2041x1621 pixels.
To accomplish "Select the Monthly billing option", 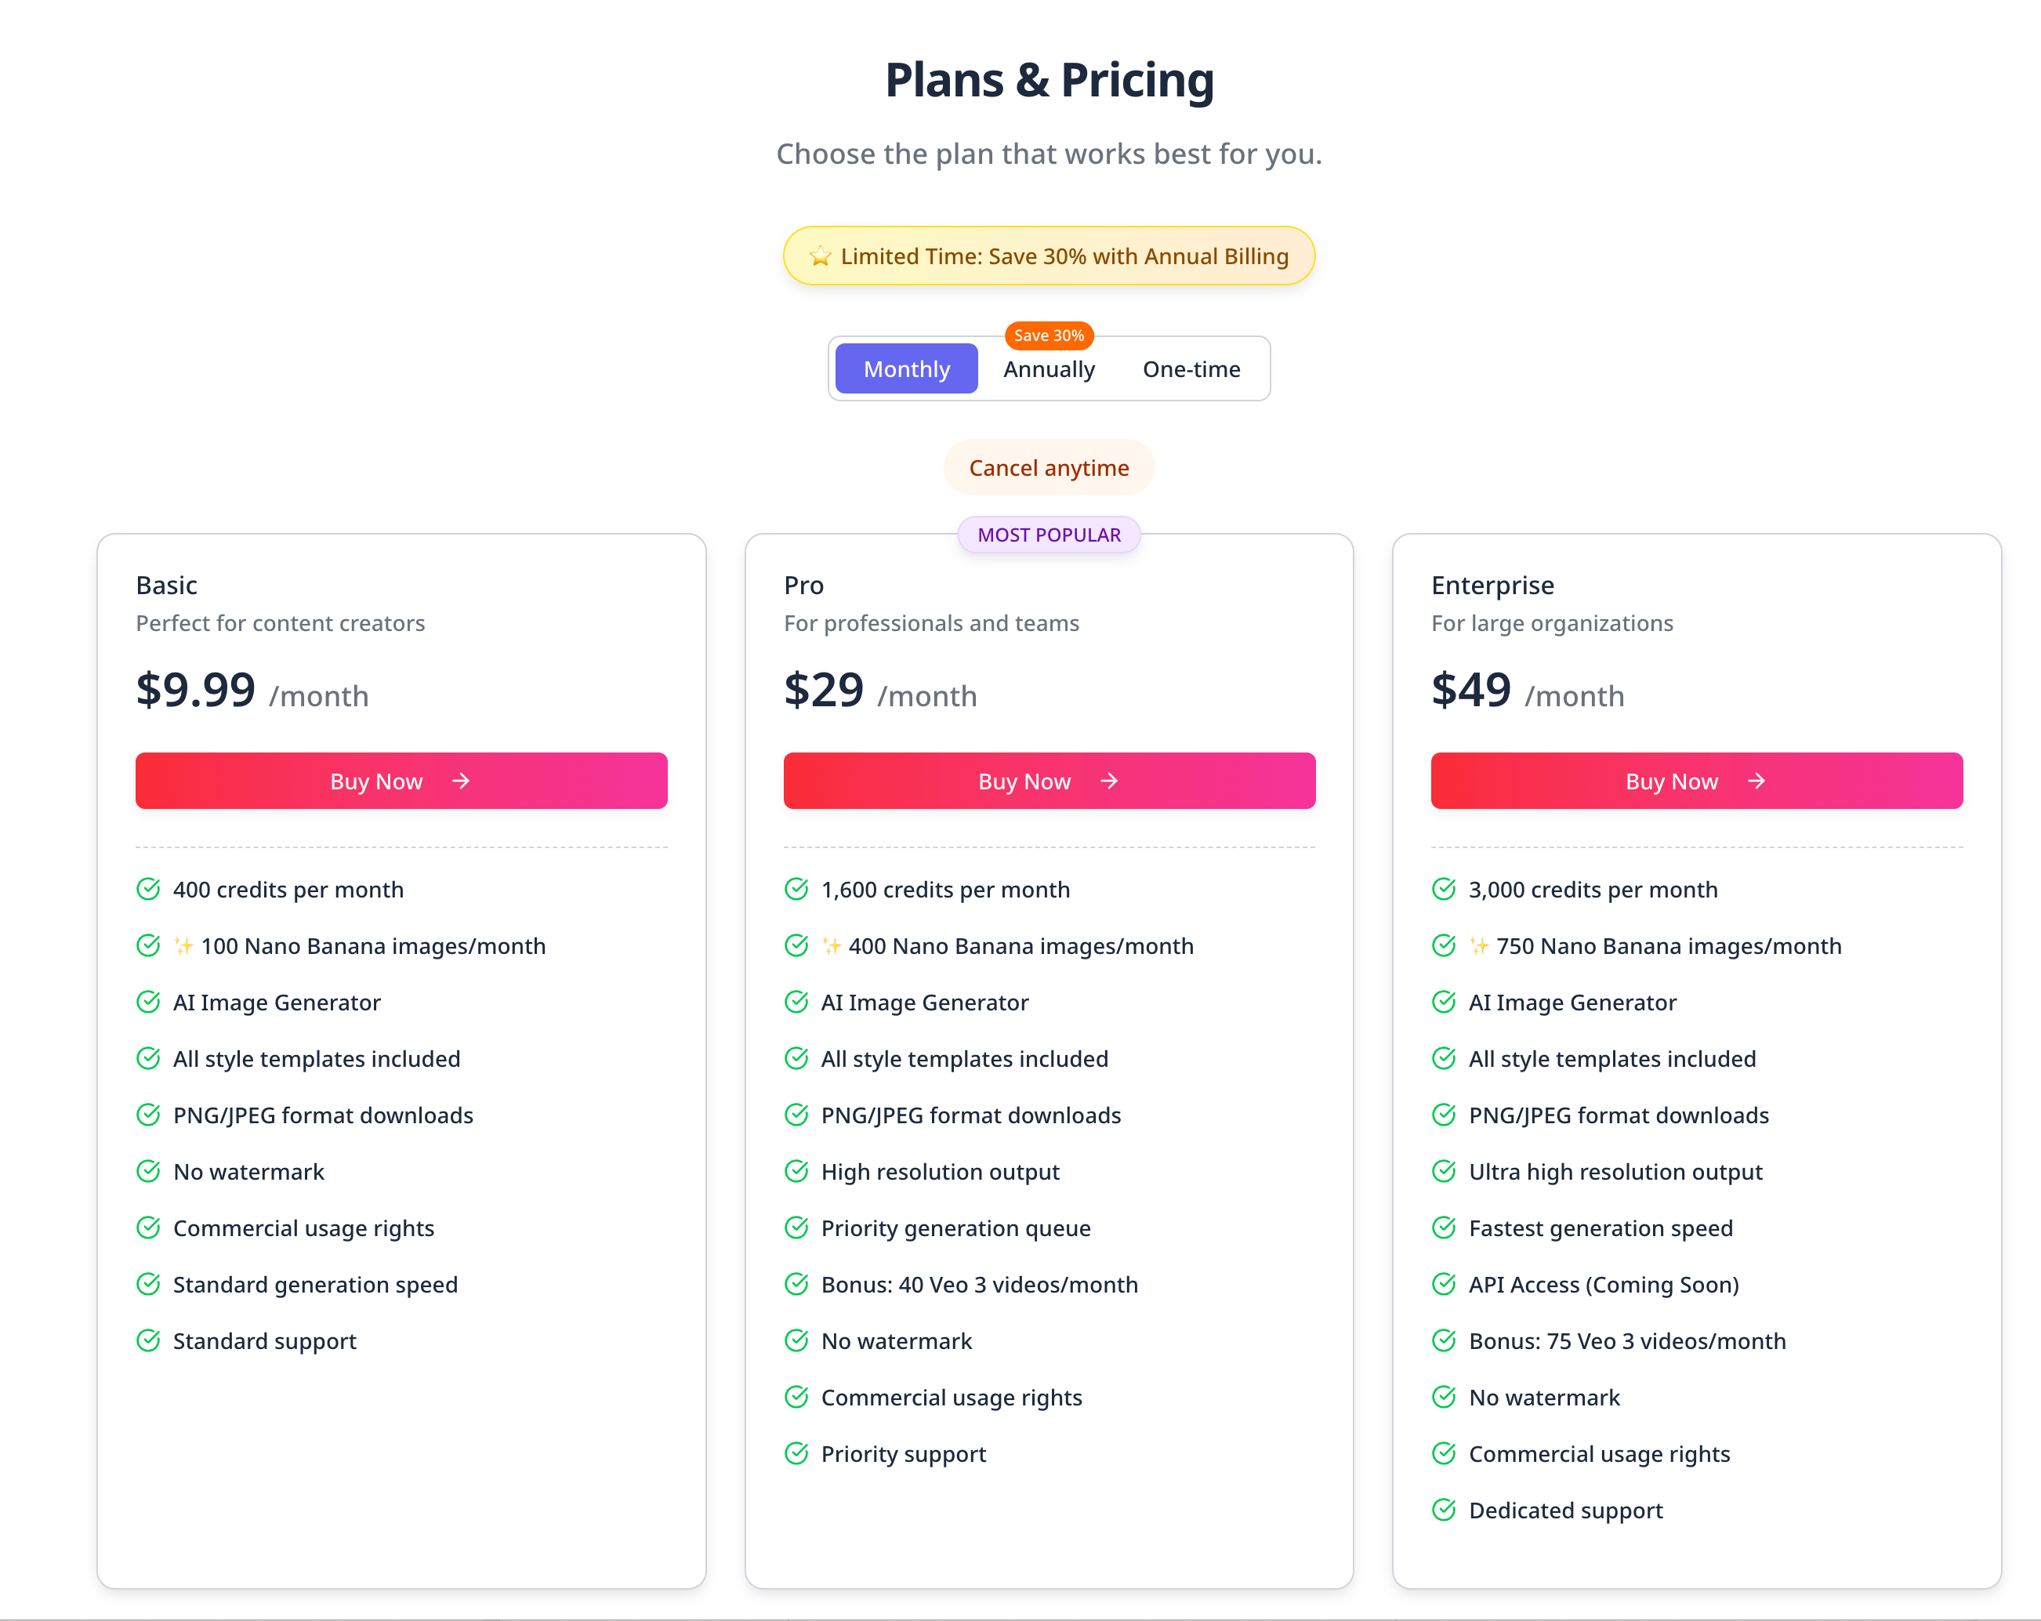I will pyautogui.click(x=906, y=369).
